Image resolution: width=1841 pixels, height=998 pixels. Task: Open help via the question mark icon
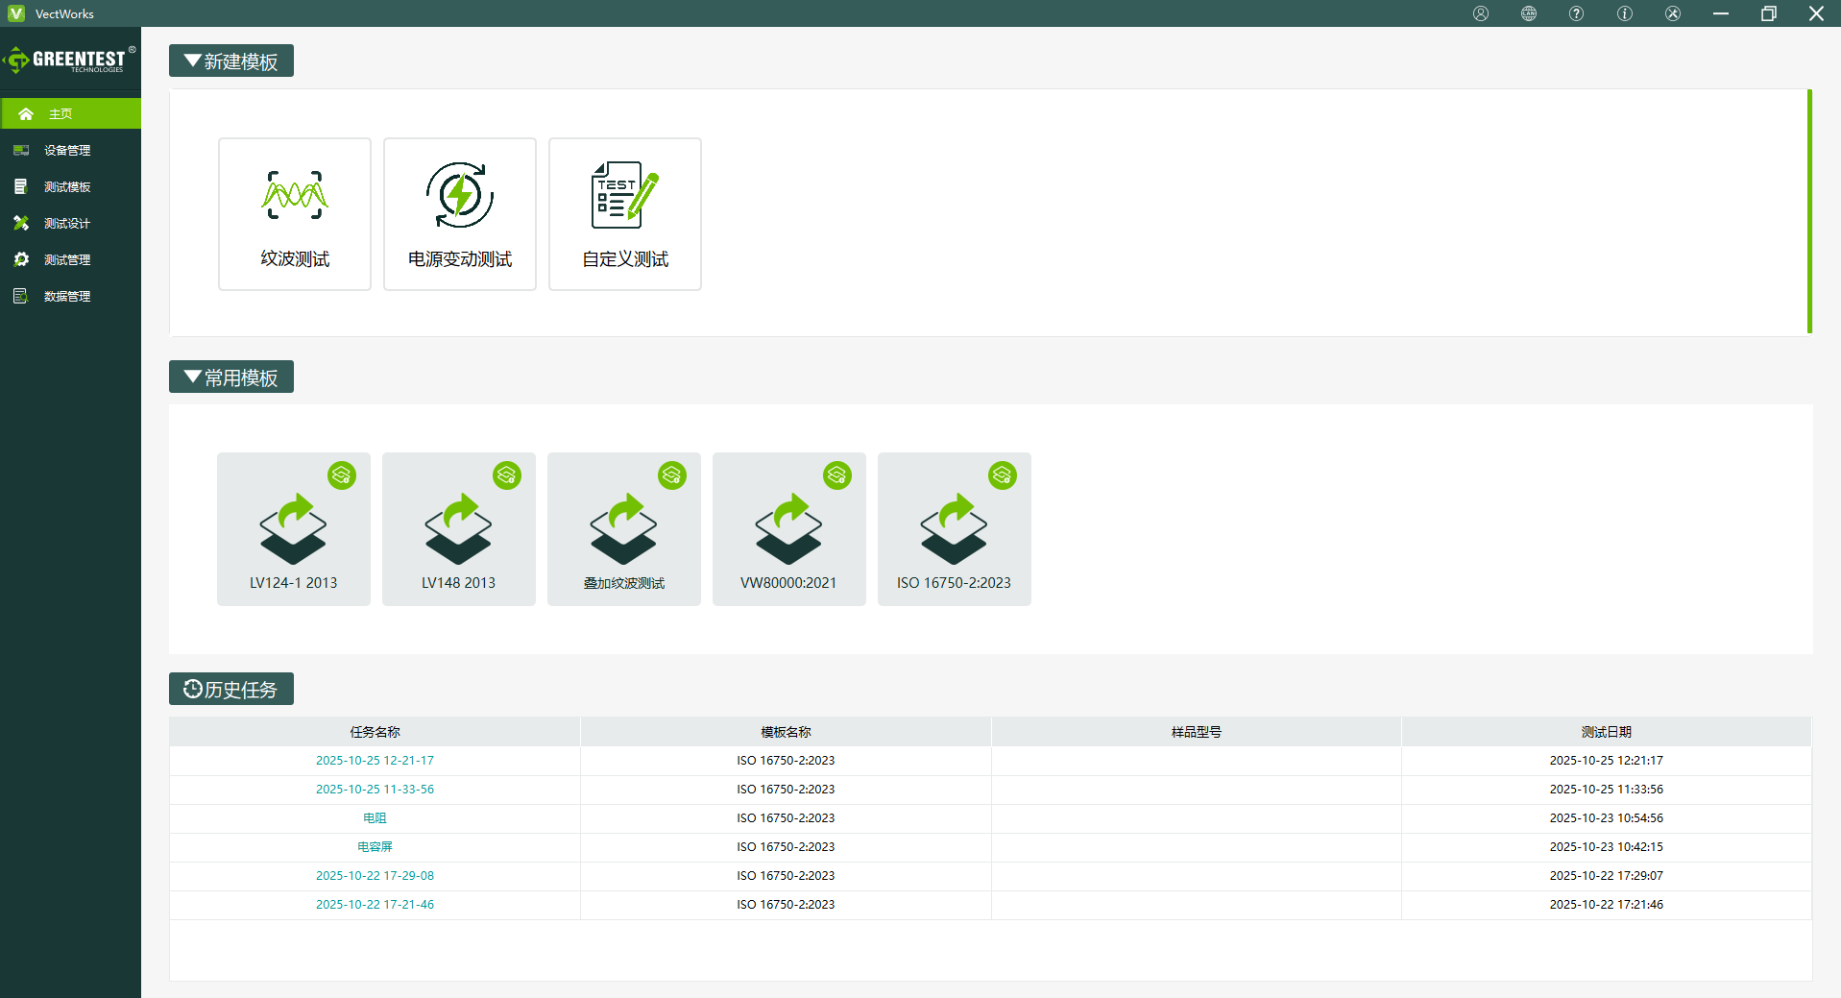pyautogui.click(x=1576, y=13)
